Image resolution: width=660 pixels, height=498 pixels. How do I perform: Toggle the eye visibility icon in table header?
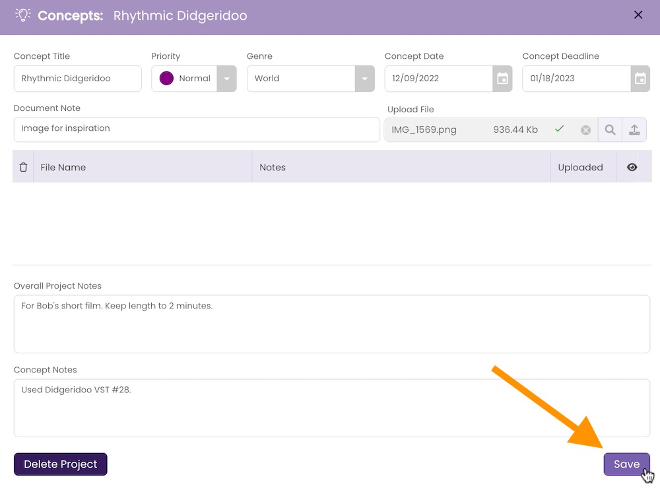pyautogui.click(x=632, y=167)
